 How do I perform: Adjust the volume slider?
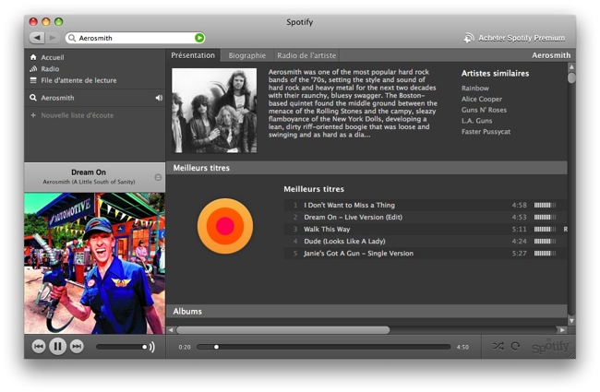(121, 347)
